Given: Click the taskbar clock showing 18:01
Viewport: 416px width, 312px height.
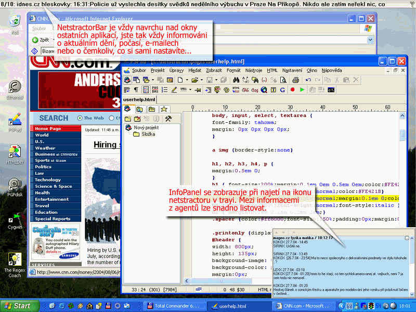Looking at the screenshot, I should coord(405,306).
